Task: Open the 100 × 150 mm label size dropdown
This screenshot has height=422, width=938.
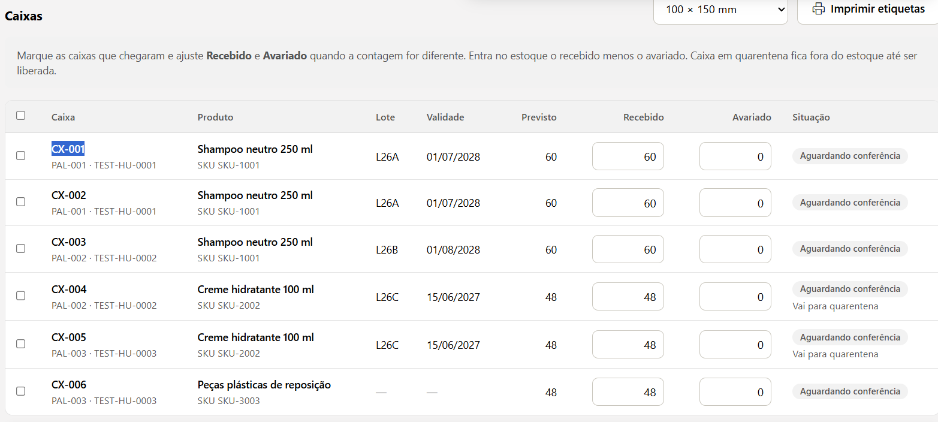Action: click(x=720, y=10)
